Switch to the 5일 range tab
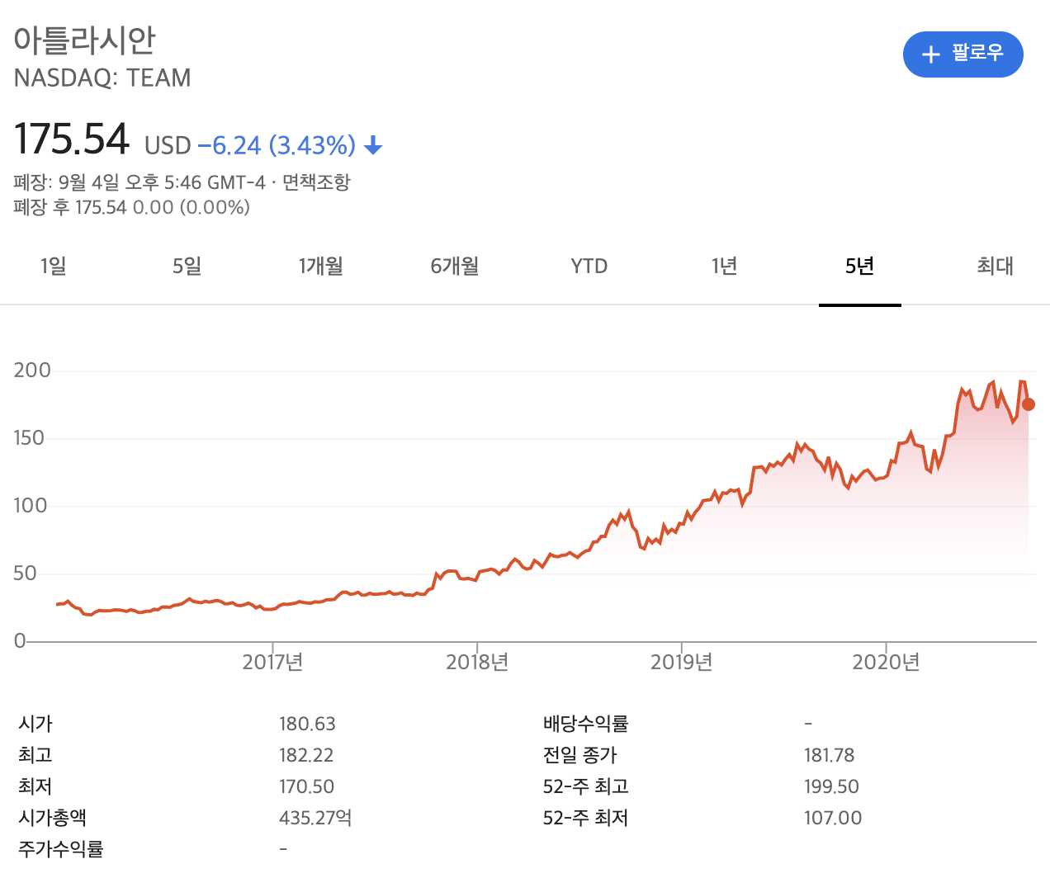Screen dimensions: 1050x878 pyautogui.click(x=187, y=266)
